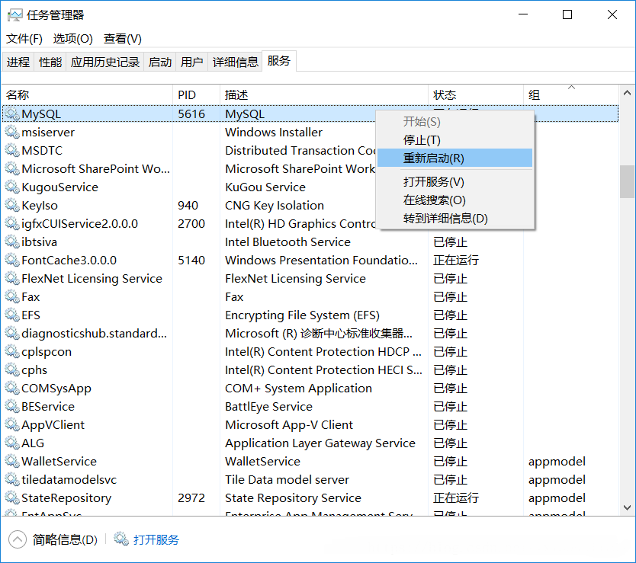Click the Task Manager title bar icon

pos(14,14)
